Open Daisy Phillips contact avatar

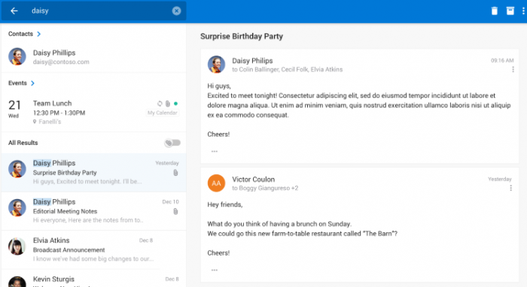tap(17, 56)
